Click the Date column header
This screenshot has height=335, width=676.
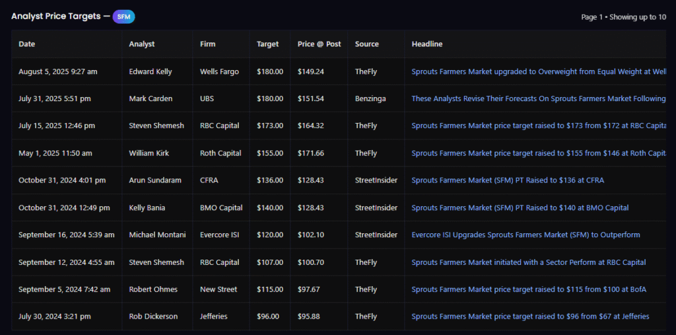[27, 44]
